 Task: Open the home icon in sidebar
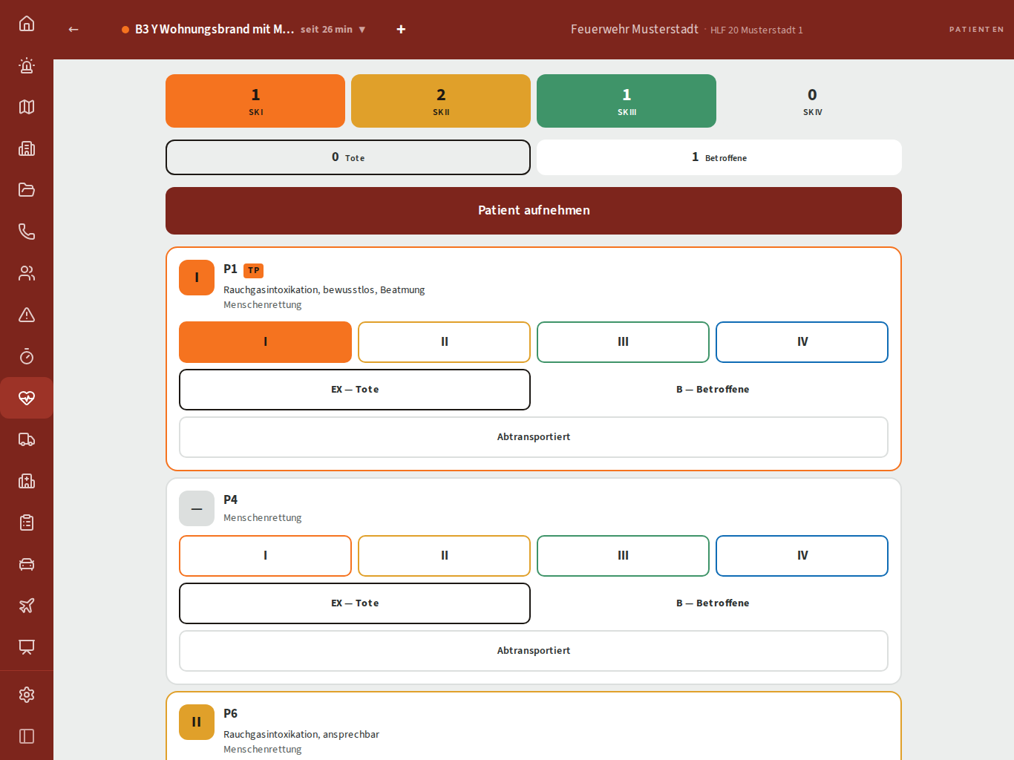point(27,24)
